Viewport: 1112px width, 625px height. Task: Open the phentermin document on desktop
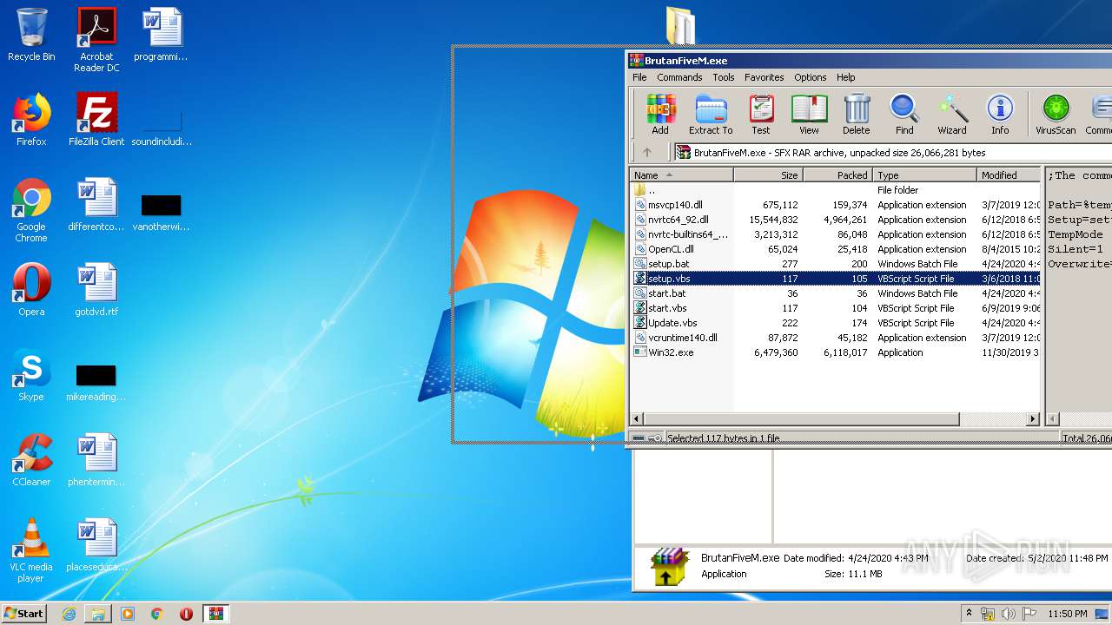(x=96, y=460)
